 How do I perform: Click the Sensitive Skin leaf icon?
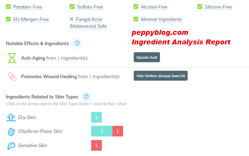pyautogui.click(x=12, y=145)
